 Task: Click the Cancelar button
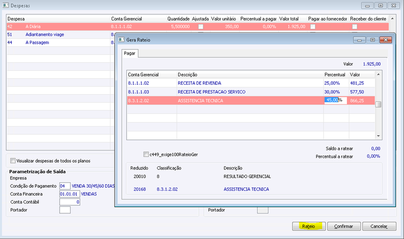coord(379,226)
